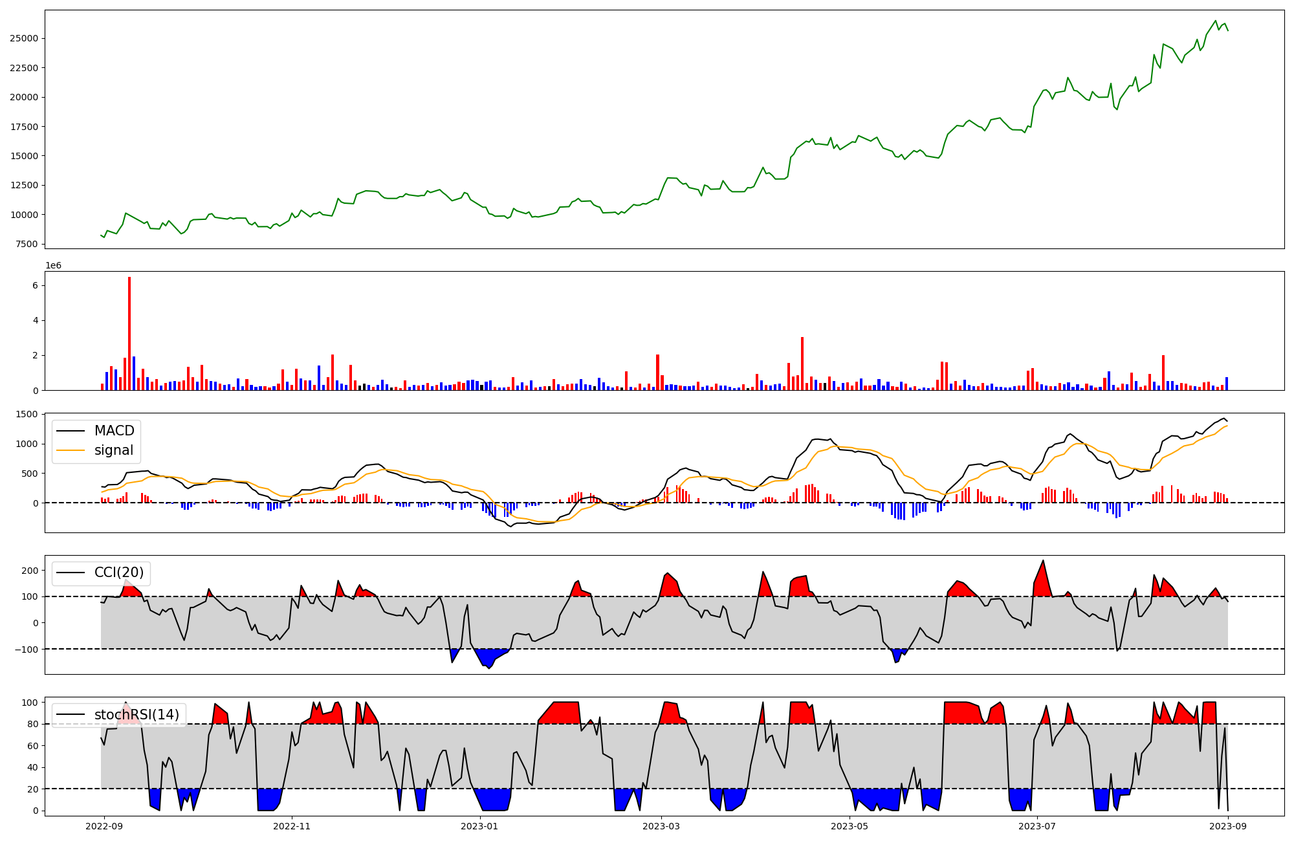Viewport: 1294px width, 841px height.
Task: Click the 2023-01 x-axis date label
Action: point(479,826)
